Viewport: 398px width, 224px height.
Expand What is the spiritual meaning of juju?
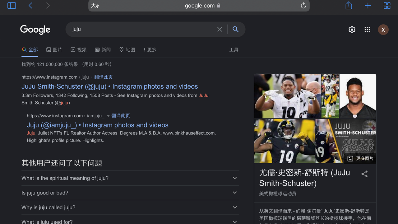coord(130,178)
